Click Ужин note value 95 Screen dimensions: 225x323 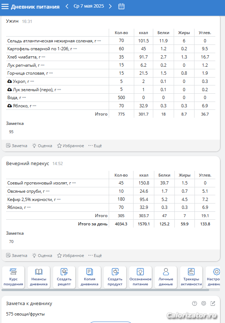11,132
